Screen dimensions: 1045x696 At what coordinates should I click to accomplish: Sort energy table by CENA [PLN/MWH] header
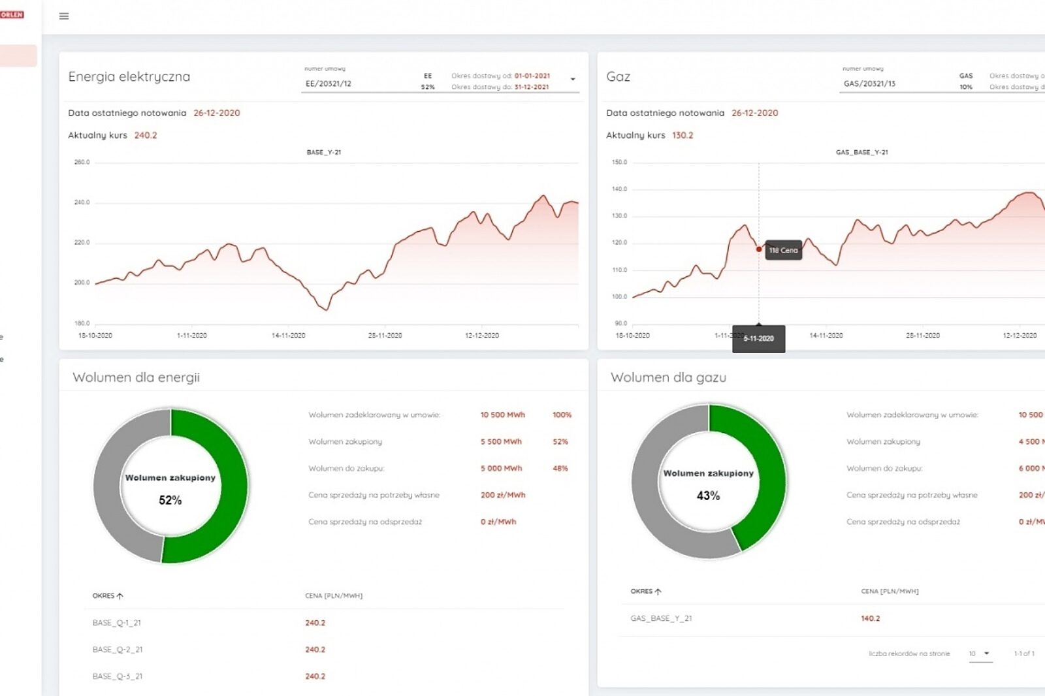(x=333, y=595)
